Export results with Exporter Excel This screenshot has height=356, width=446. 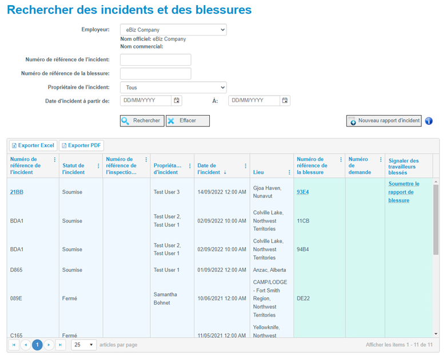coord(33,145)
